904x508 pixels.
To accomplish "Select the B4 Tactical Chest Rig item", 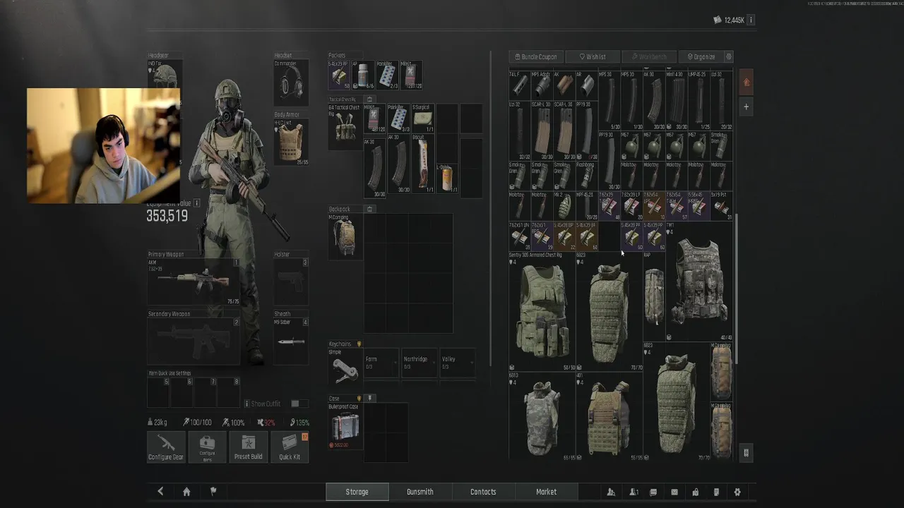I will [x=345, y=127].
